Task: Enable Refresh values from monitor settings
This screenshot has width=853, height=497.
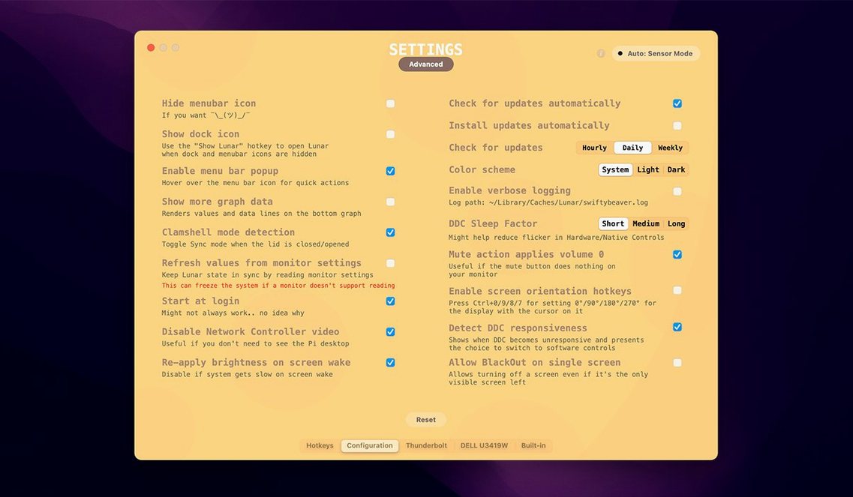Action: [x=391, y=263]
